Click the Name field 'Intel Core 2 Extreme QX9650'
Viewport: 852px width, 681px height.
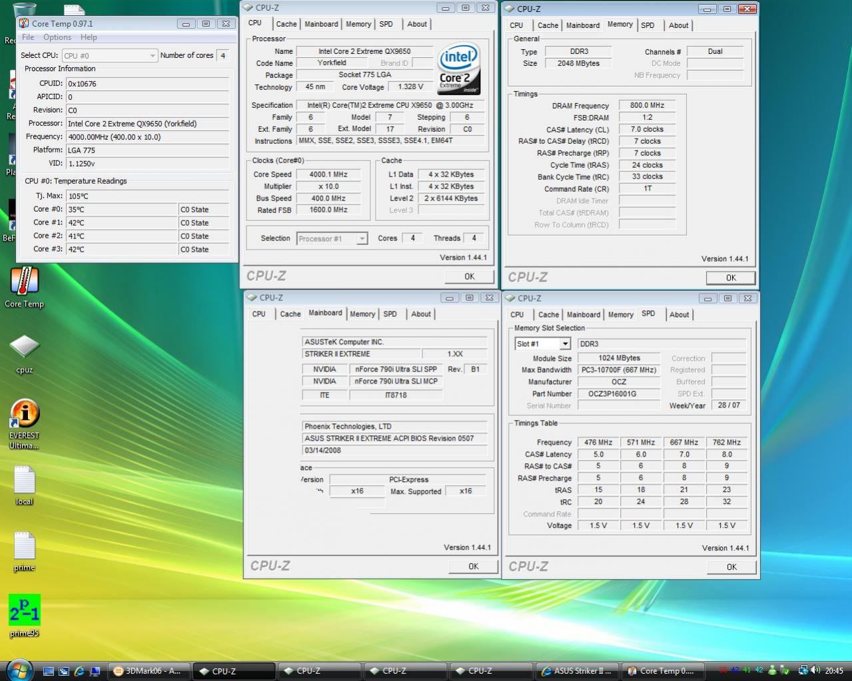coord(364,51)
